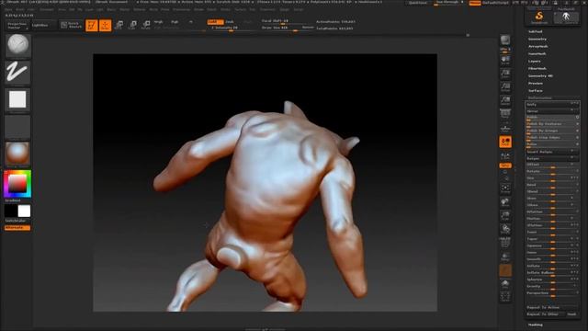
Task: Click Repeat To Active button
Action: click(552, 307)
